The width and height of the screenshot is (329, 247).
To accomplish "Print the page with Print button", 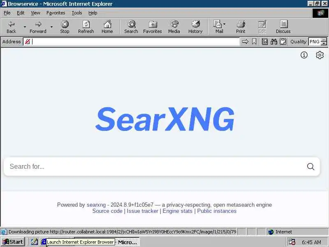I will click(241, 27).
